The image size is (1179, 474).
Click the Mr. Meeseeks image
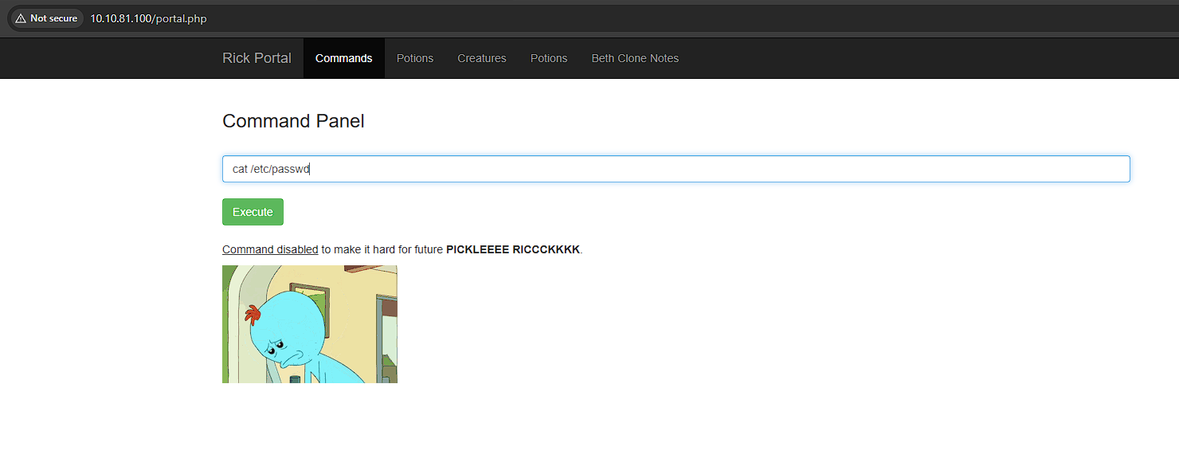point(309,324)
